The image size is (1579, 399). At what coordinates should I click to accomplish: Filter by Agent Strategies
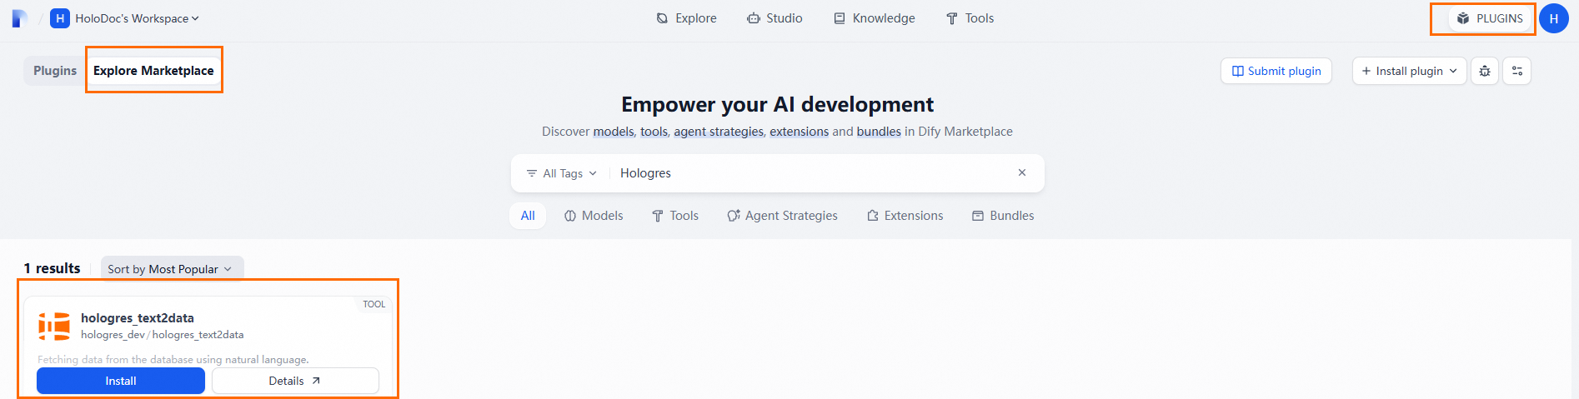point(782,216)
